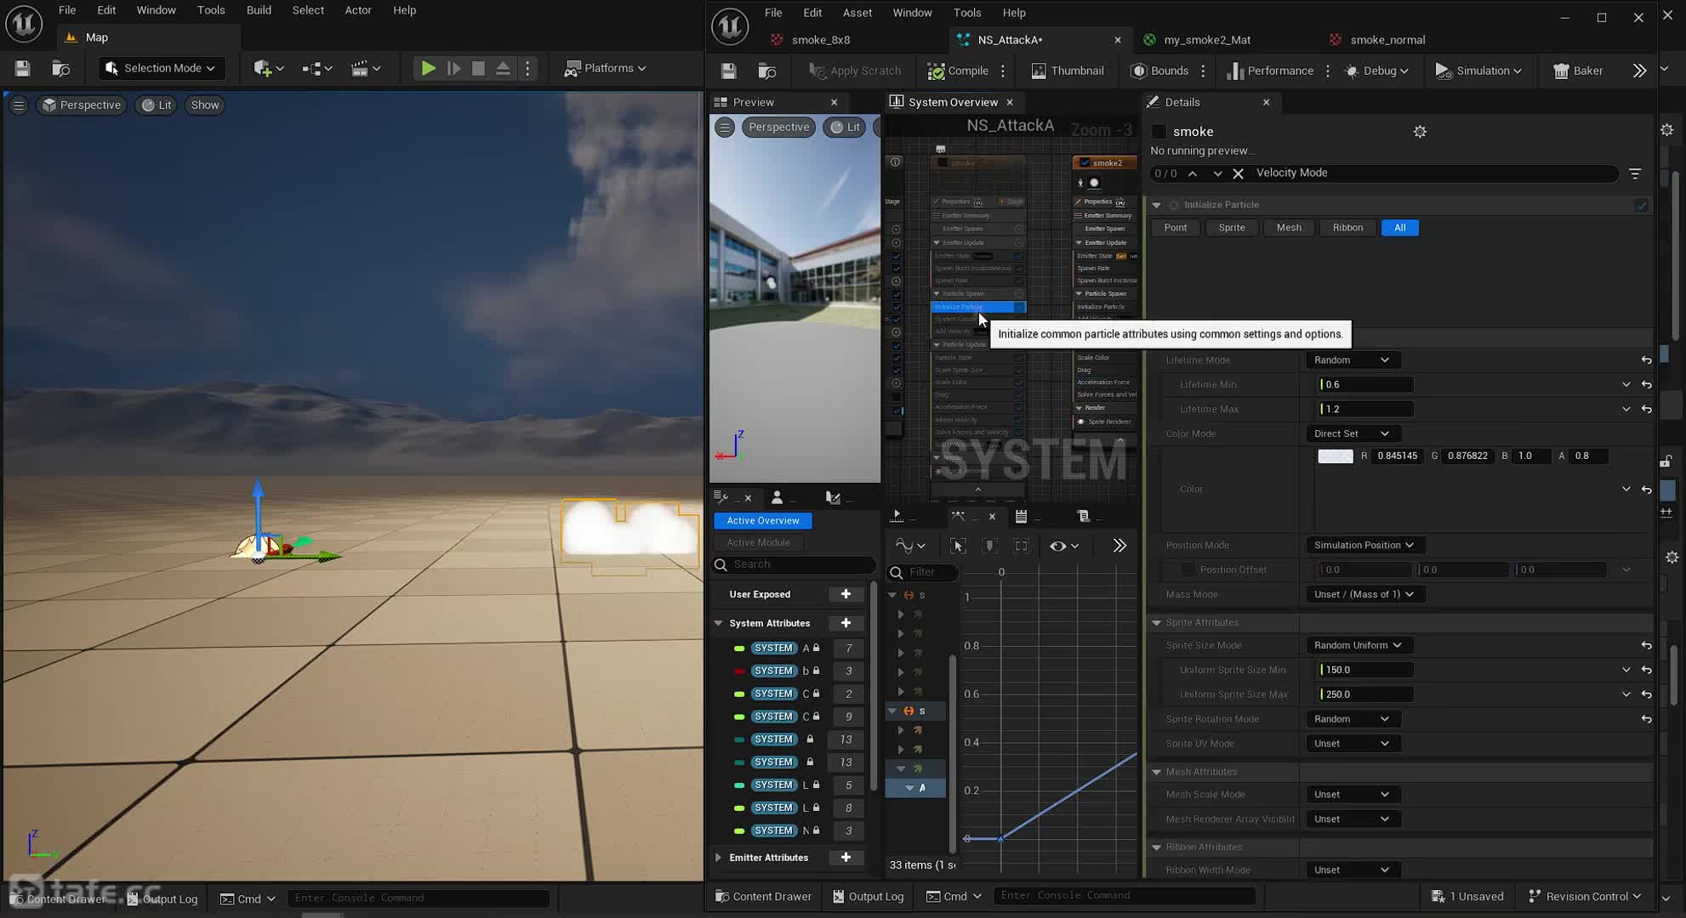1686x918 pixels.
Task: Click the Save icon in Niagara editor toolbar
Action: pyautogui.click(x=728, y=71)
